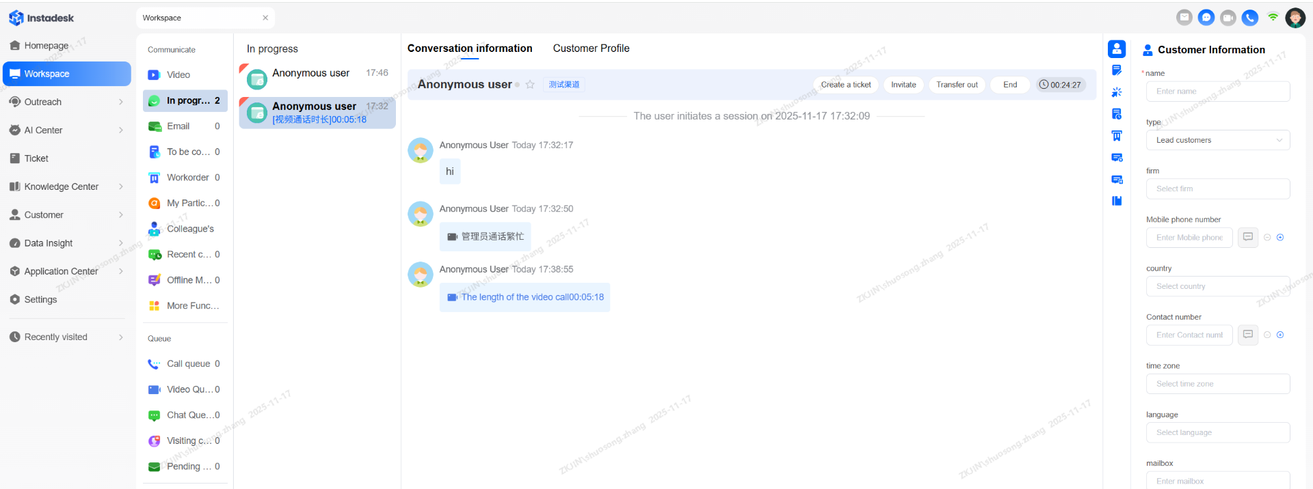
Task: Open the user avatar in top right
Action: pos(1295,18)
